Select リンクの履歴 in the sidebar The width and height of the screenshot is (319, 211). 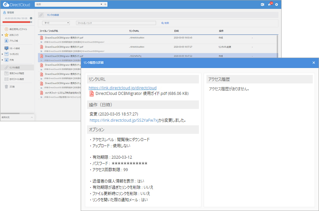(17, 67)
